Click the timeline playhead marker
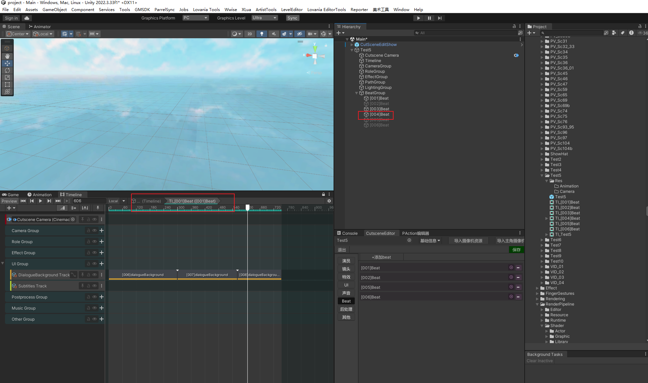 click(x=247, y=207)
